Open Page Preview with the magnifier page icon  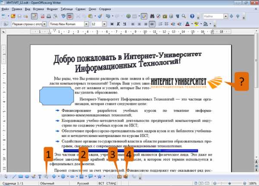click(x=55, y=16)
